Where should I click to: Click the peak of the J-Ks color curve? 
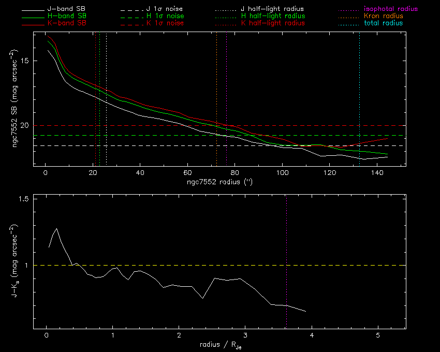[x=56, y=228]
